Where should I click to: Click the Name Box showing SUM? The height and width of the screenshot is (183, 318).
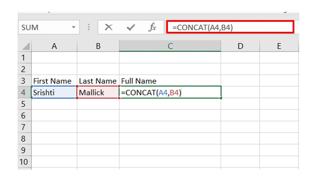click(44, 27)
